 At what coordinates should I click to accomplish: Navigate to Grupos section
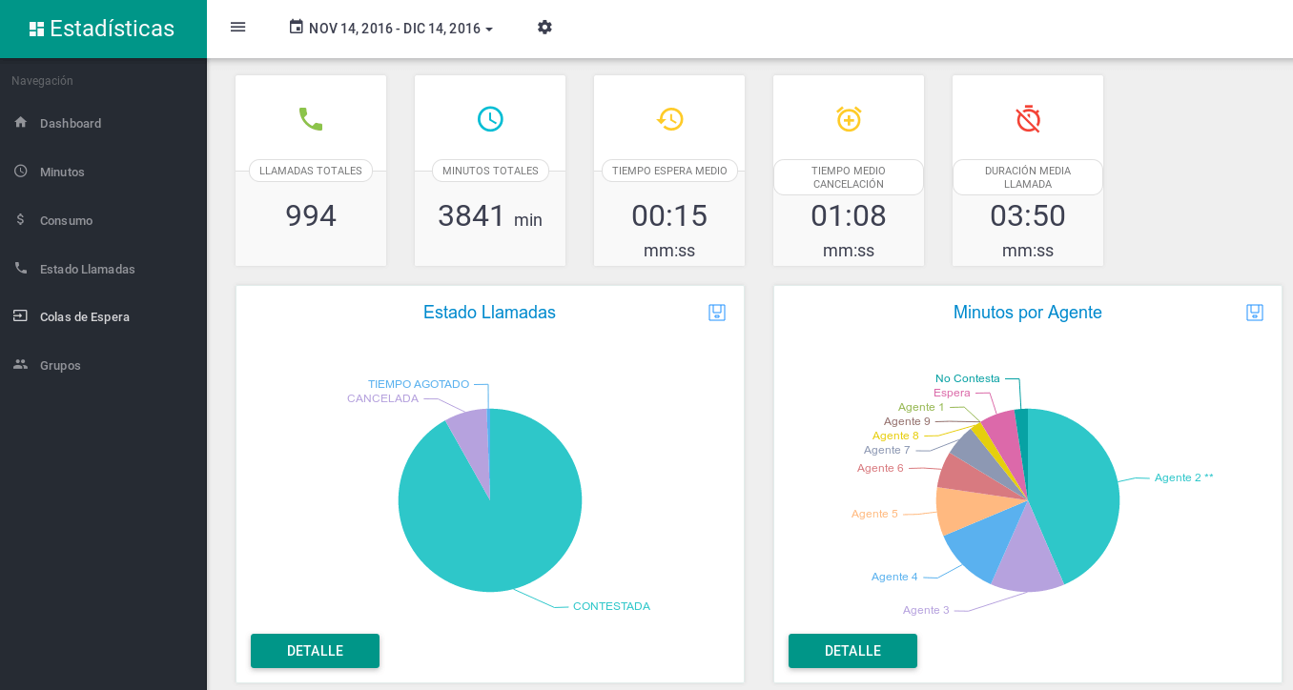click(x=60, y=365)
